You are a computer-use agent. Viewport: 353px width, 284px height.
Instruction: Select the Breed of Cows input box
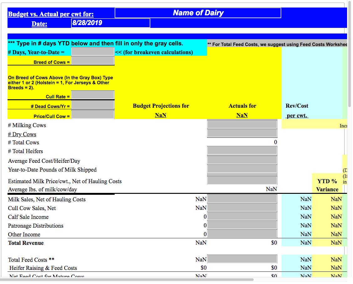point(93,60)
